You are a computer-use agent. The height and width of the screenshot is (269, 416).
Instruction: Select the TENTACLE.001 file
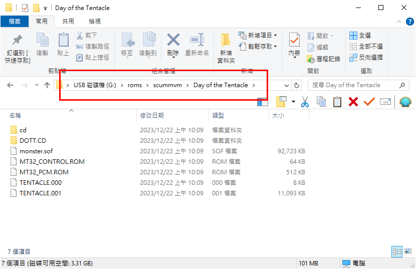[x=36, y=193]
